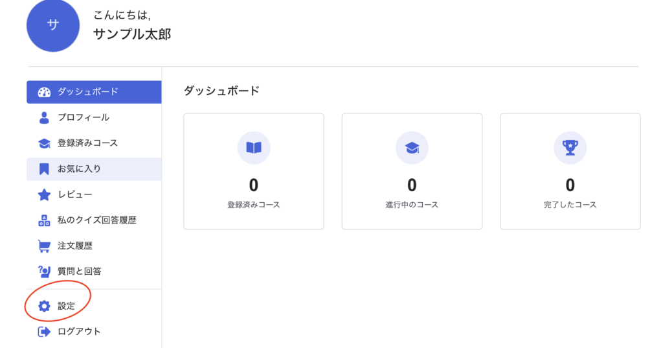Click the shopping cart icon
Image resolution: width=663 pixels, height=348 pixels.
pos(44,246)
